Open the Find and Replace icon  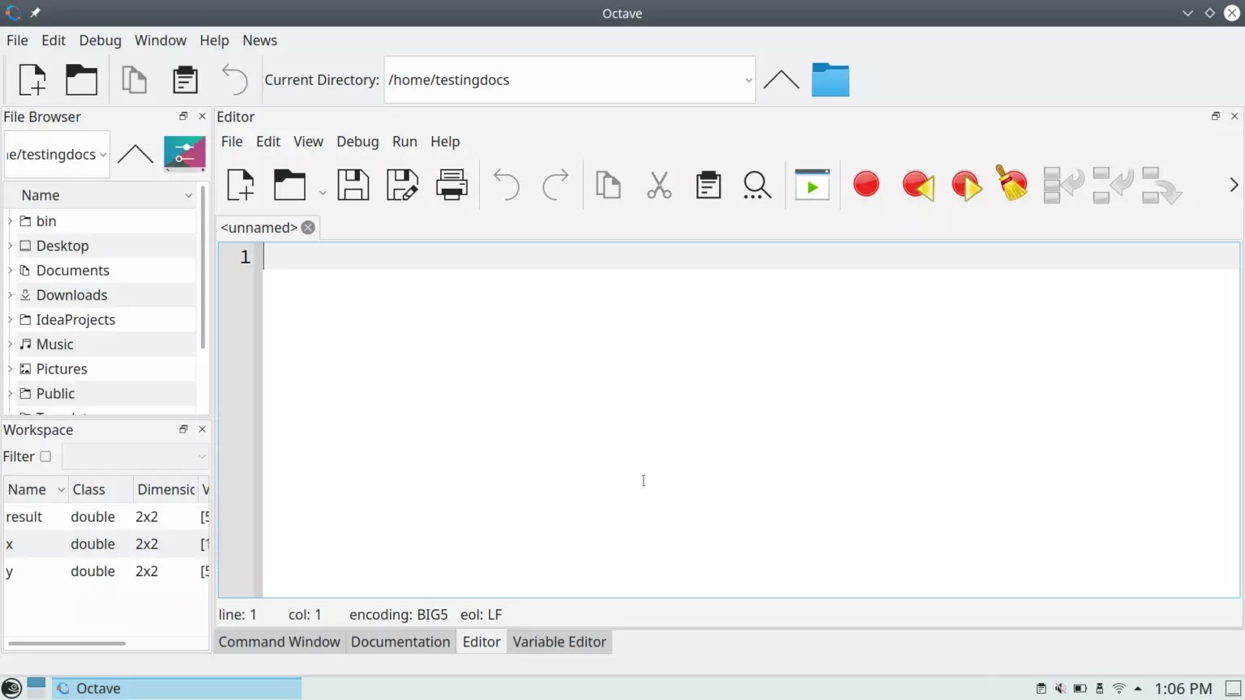click(x=756, y=185)
